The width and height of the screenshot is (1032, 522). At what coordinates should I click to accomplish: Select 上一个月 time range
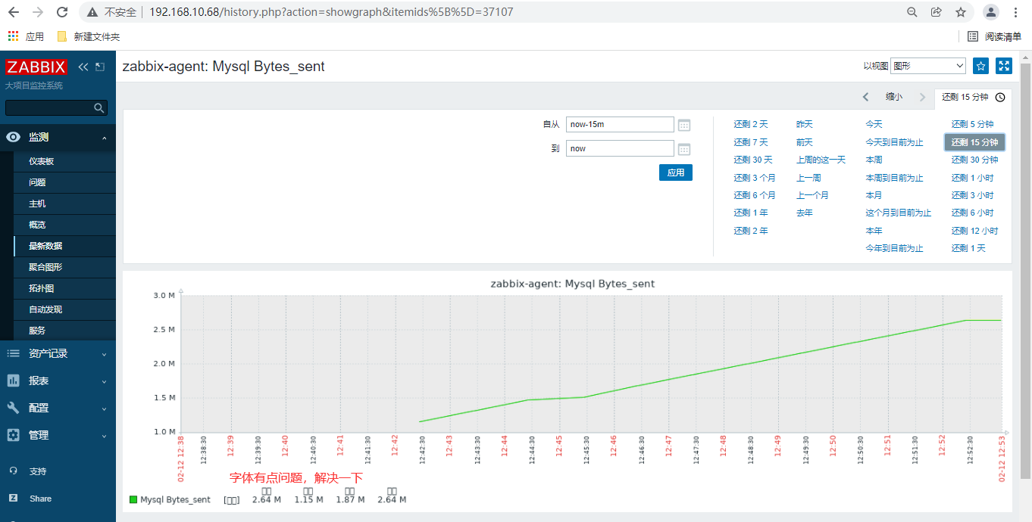click(x=812, y=195)
